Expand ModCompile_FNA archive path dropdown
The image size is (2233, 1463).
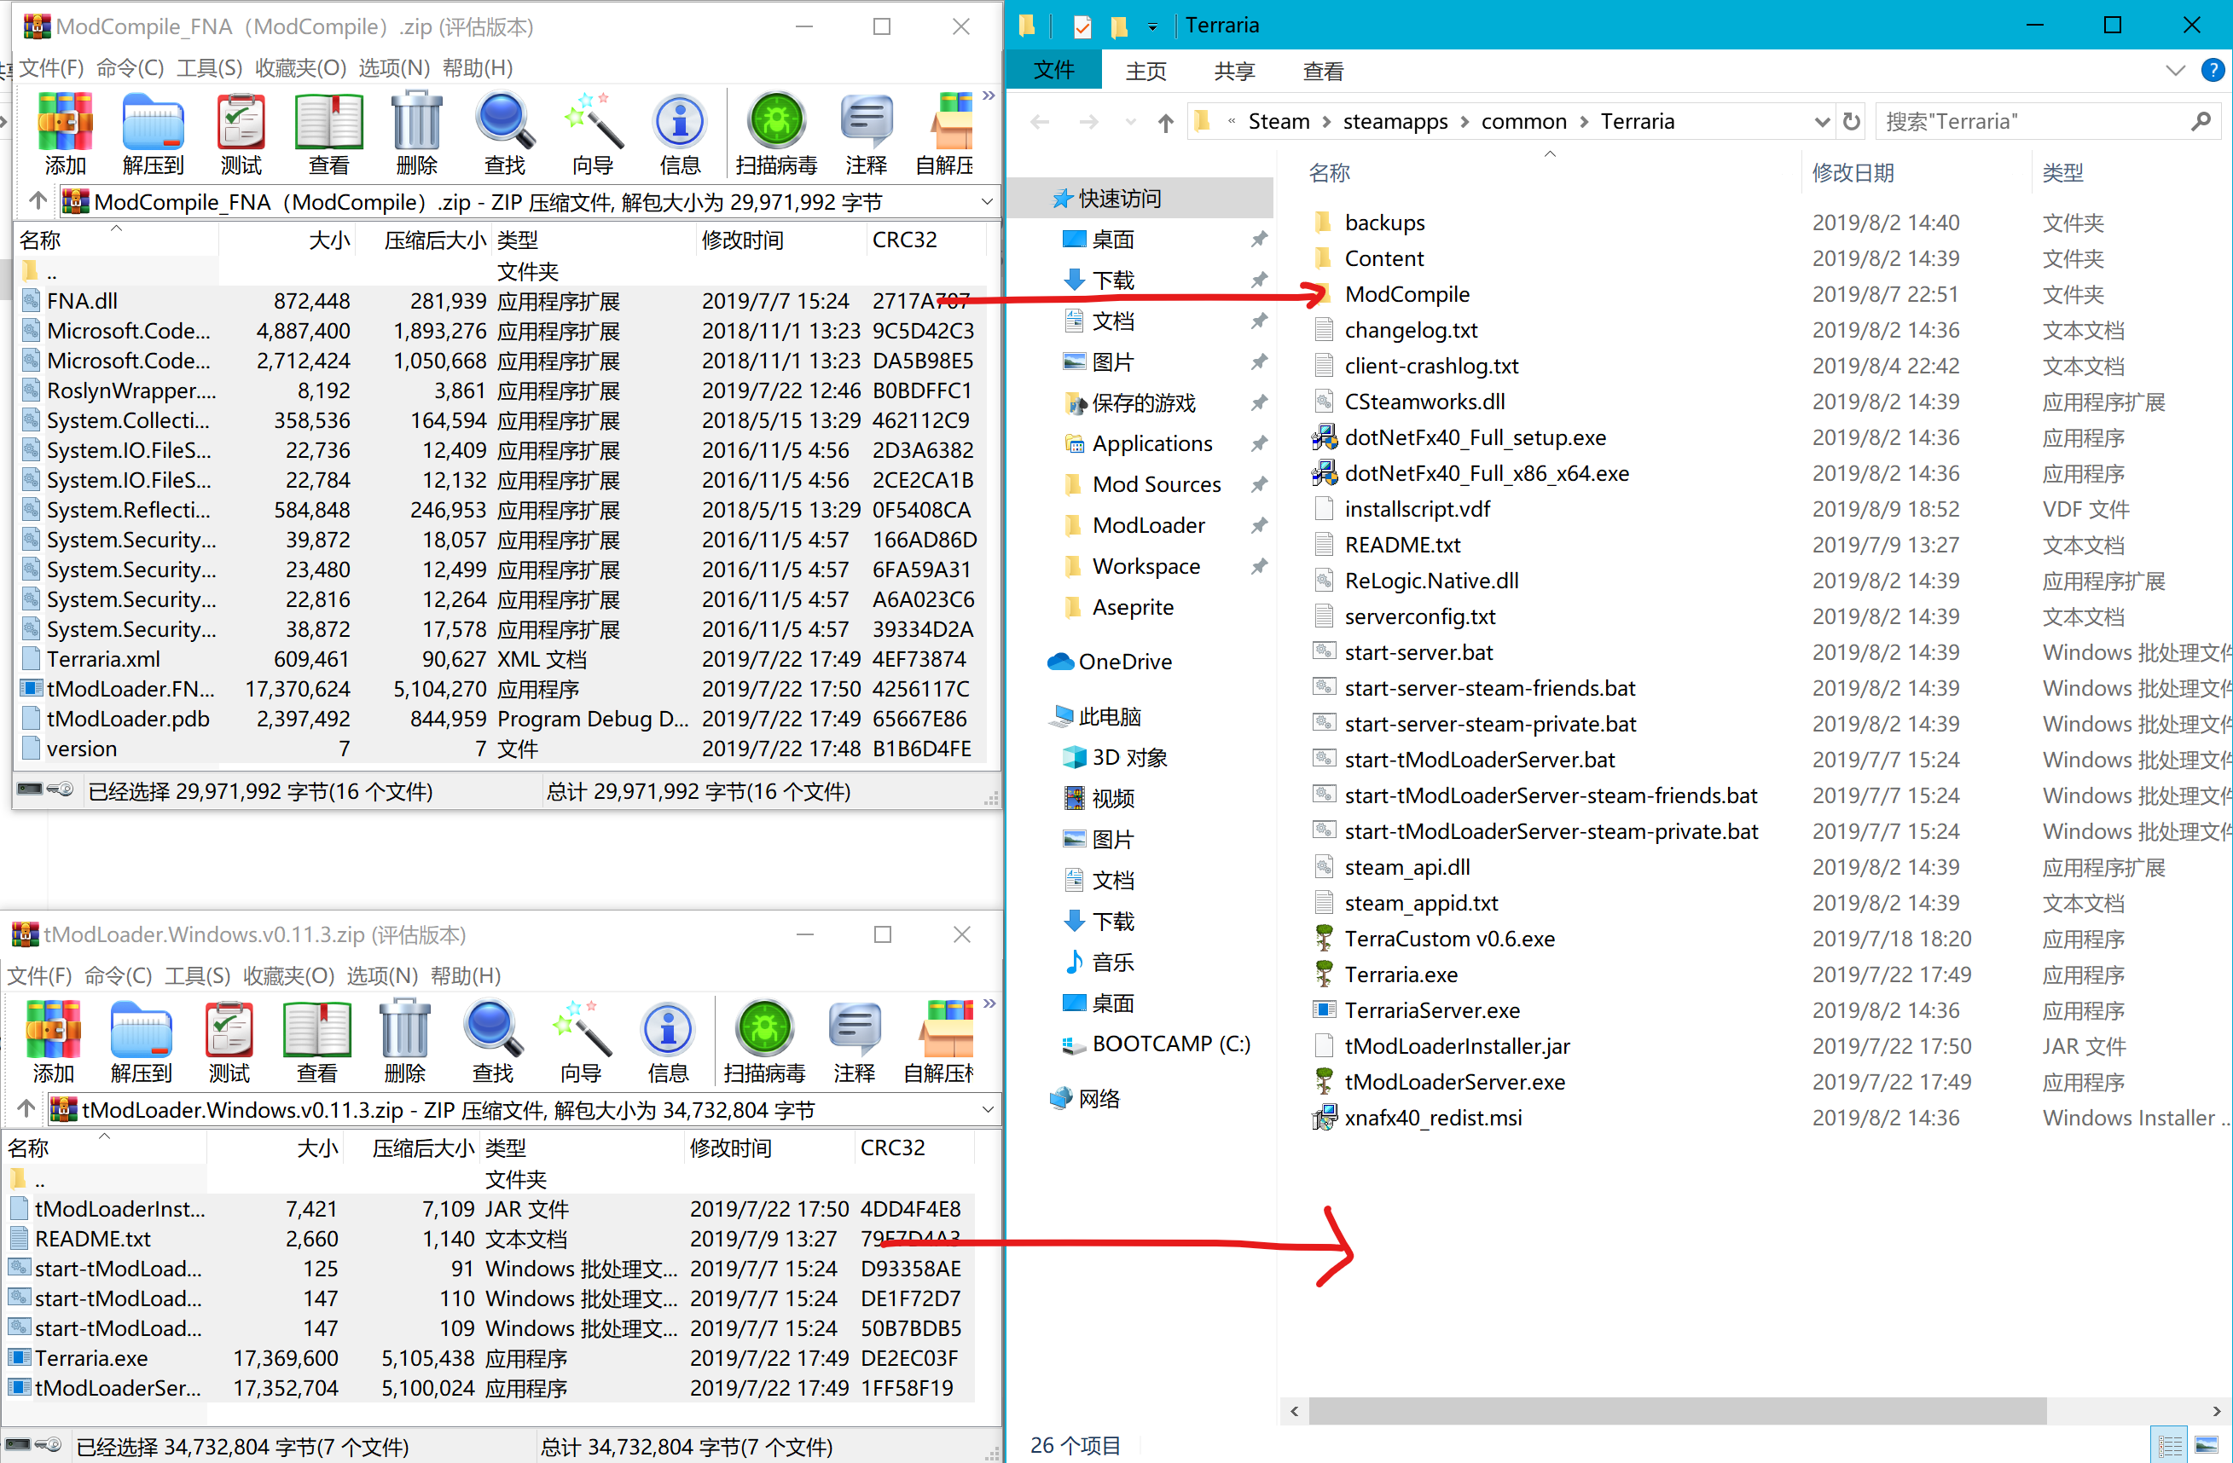point(986,201)
